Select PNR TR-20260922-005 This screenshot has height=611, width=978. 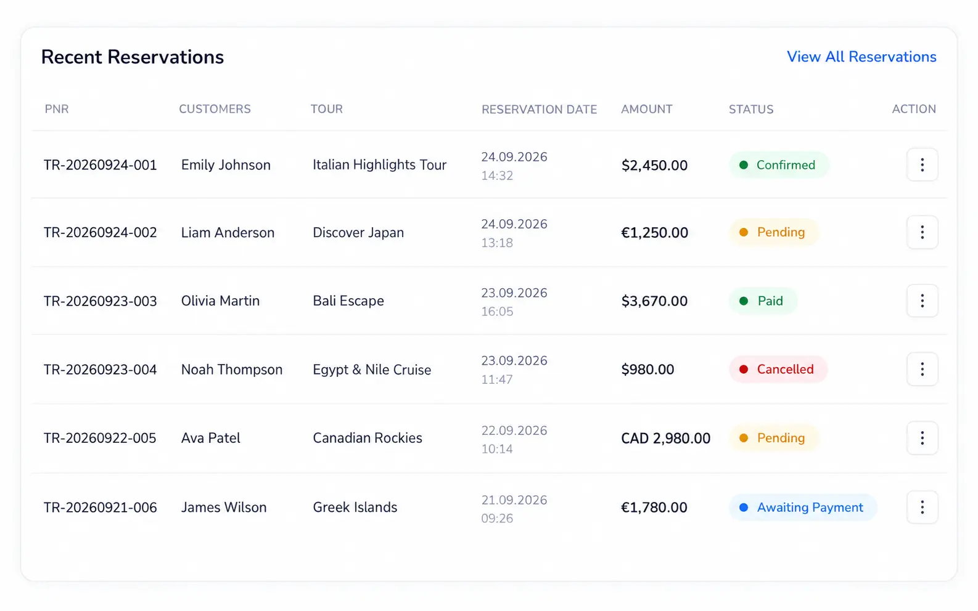tap(100, 438)
